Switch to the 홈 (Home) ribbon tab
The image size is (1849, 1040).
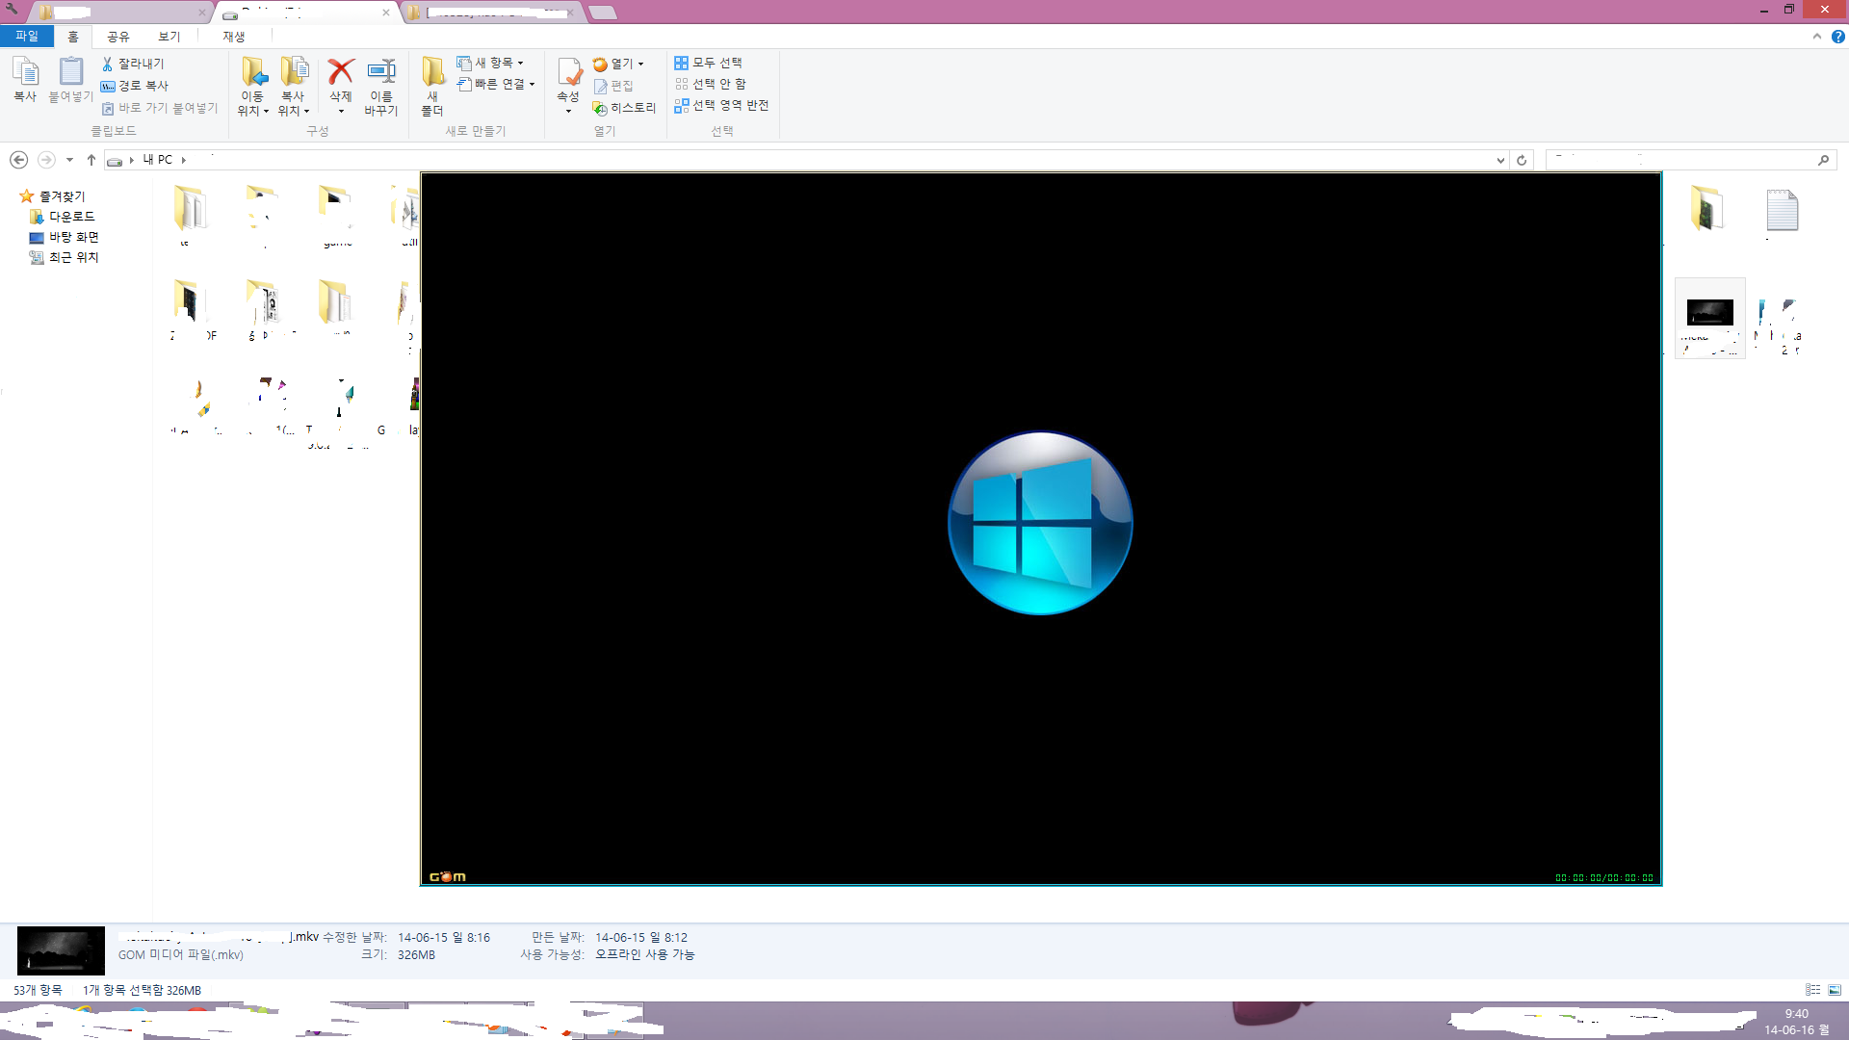click(x=73, y=37)
